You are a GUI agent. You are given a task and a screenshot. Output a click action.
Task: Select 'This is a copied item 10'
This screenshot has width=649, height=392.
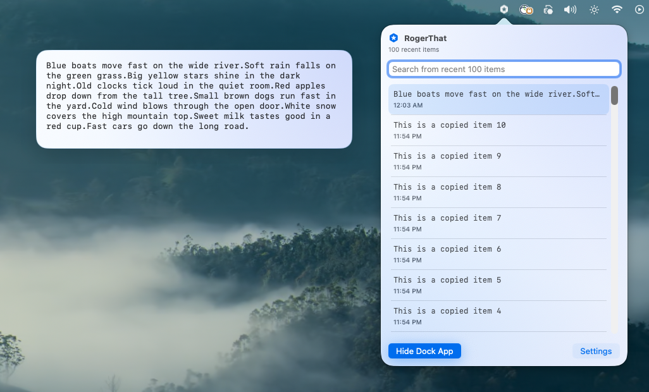(x=498, y=130)
